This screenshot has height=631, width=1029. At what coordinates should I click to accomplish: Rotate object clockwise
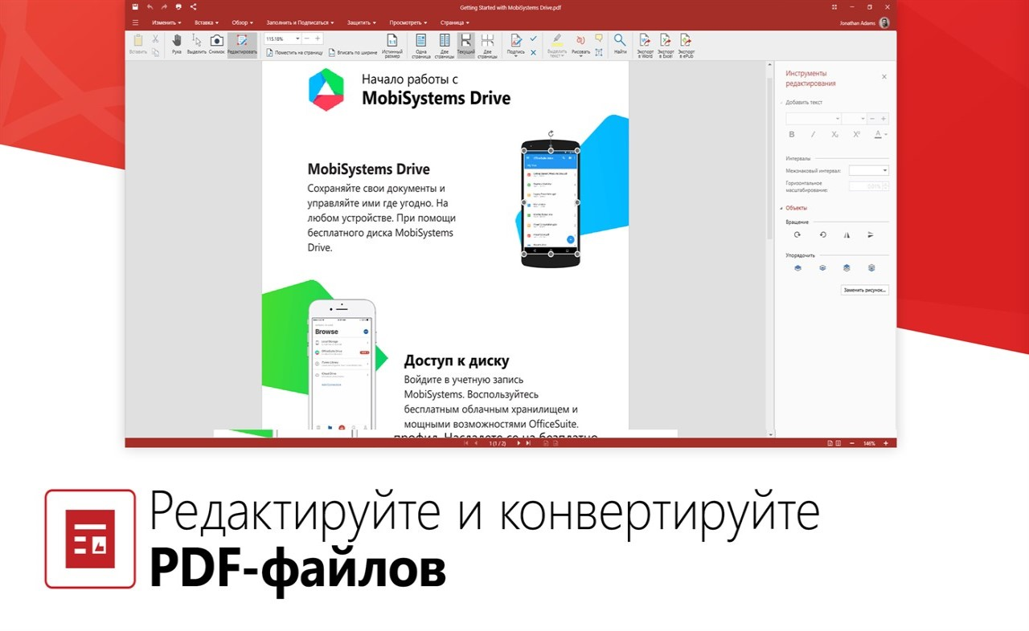click(797, 235)
